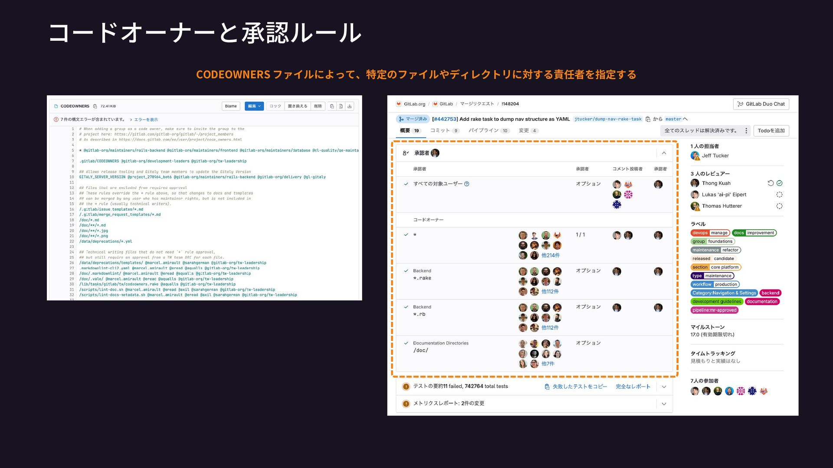Copy file contents icon in toolbar

click(332, 106)
